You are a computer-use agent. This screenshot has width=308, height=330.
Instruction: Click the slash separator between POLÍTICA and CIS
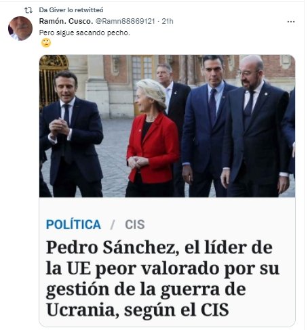point(113,225)
